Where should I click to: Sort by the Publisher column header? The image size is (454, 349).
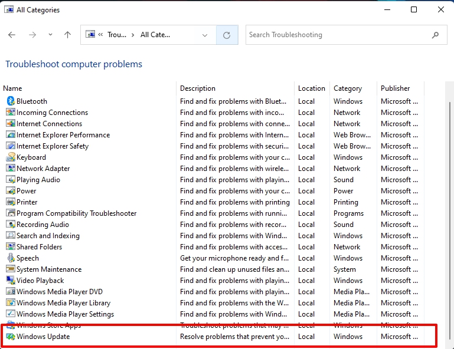click(x=395, y=88)
